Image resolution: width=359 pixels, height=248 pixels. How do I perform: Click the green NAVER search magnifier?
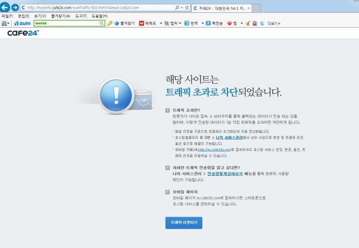click(x=102, y=23)
